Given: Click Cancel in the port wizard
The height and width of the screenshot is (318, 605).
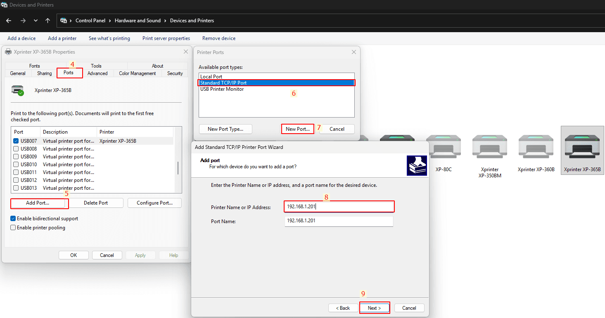Looking at the screenshot, I should [409, 308].
